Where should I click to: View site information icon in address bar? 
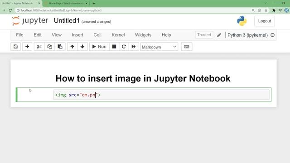tap(18, 10)
